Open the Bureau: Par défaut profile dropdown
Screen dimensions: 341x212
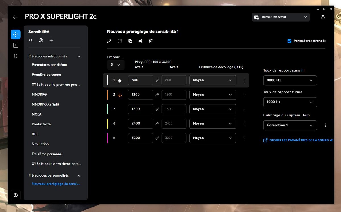pos(281,17)
